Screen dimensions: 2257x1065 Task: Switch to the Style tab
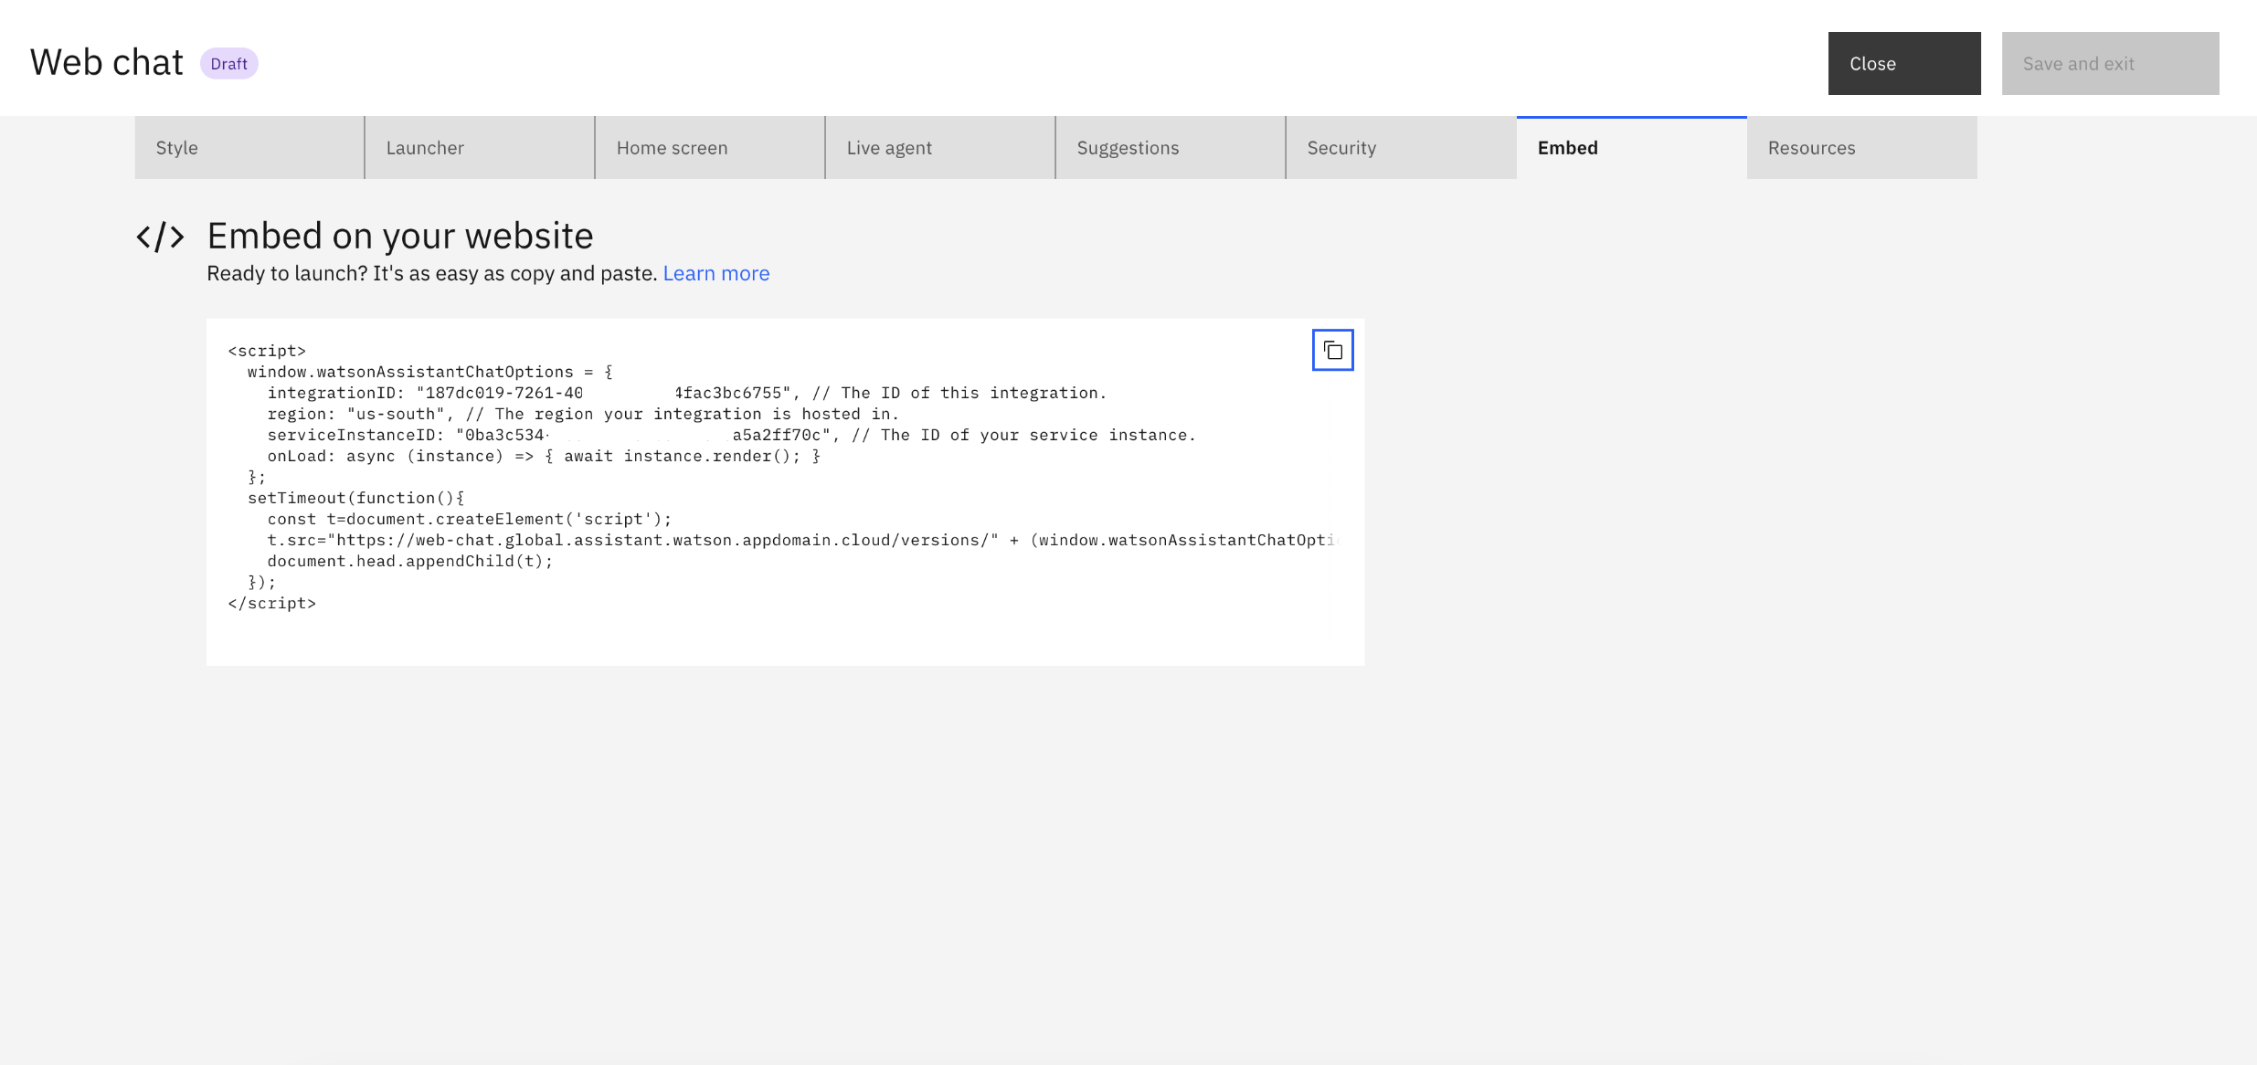pos(249,148)
